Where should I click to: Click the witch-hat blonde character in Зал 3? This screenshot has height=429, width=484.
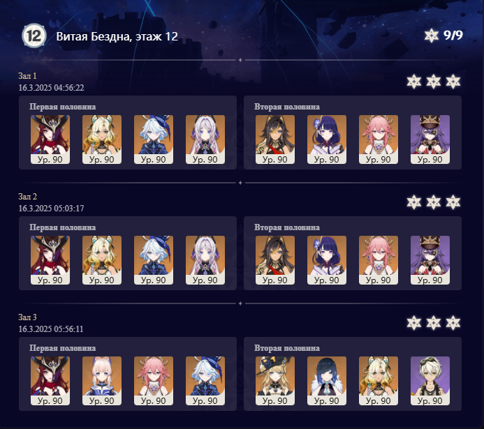[x=275, y=381]
